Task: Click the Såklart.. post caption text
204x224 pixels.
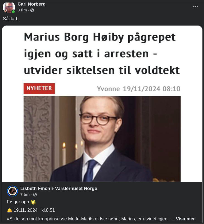Action: click(x=11, y=19)
